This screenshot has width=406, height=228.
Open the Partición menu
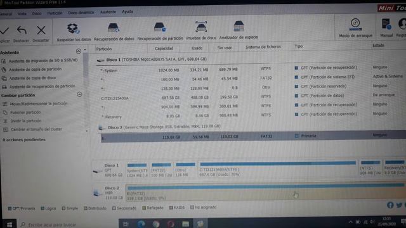pos(55,13)
